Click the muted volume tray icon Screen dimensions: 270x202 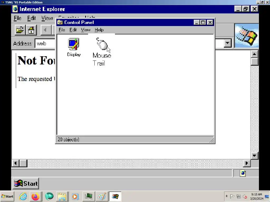coord(245,196)
